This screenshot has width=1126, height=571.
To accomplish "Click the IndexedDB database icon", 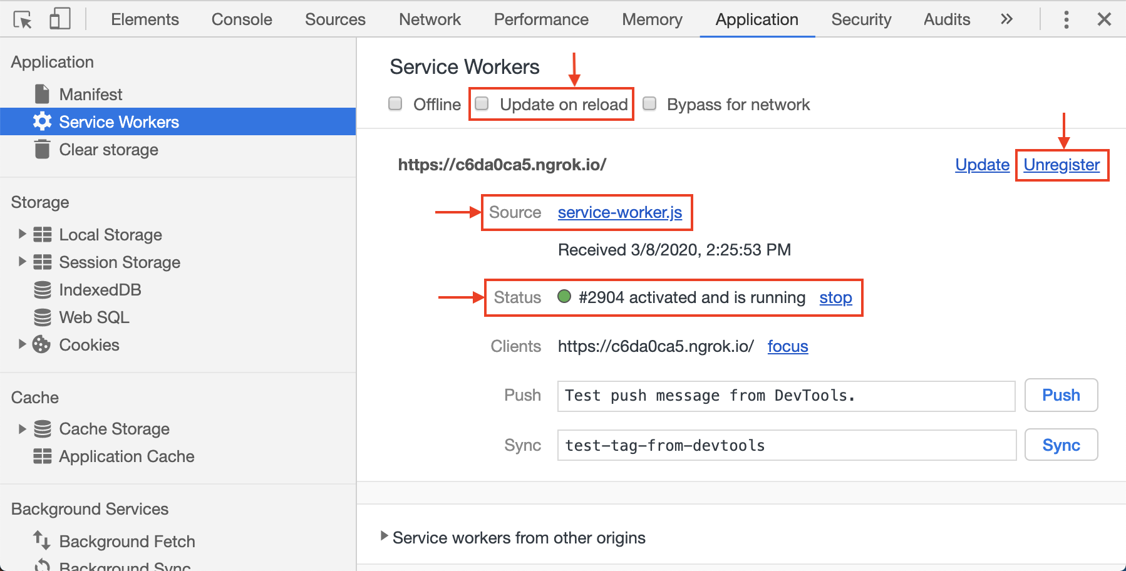I will [x=42, y=289].
